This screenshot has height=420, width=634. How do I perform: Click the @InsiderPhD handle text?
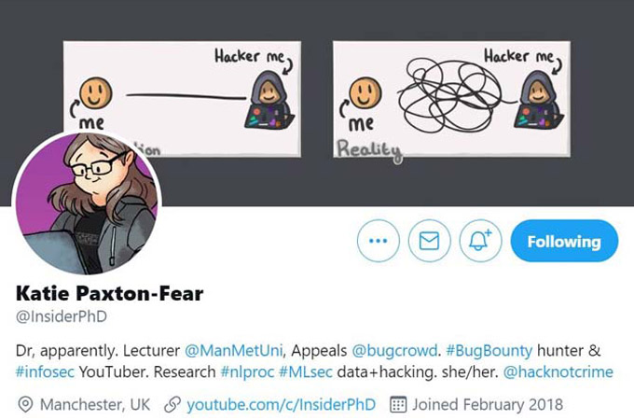(x=62, y=316)
